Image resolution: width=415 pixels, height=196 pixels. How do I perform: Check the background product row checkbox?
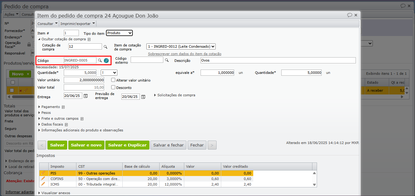(x=12, y=90)
